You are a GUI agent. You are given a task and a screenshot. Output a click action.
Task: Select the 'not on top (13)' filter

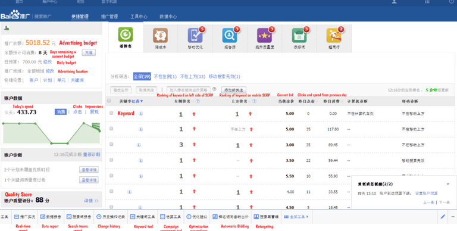coord(193,77)
